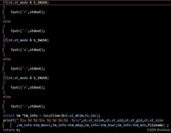
Task: Click the filename argument
Action: (155, 125)
